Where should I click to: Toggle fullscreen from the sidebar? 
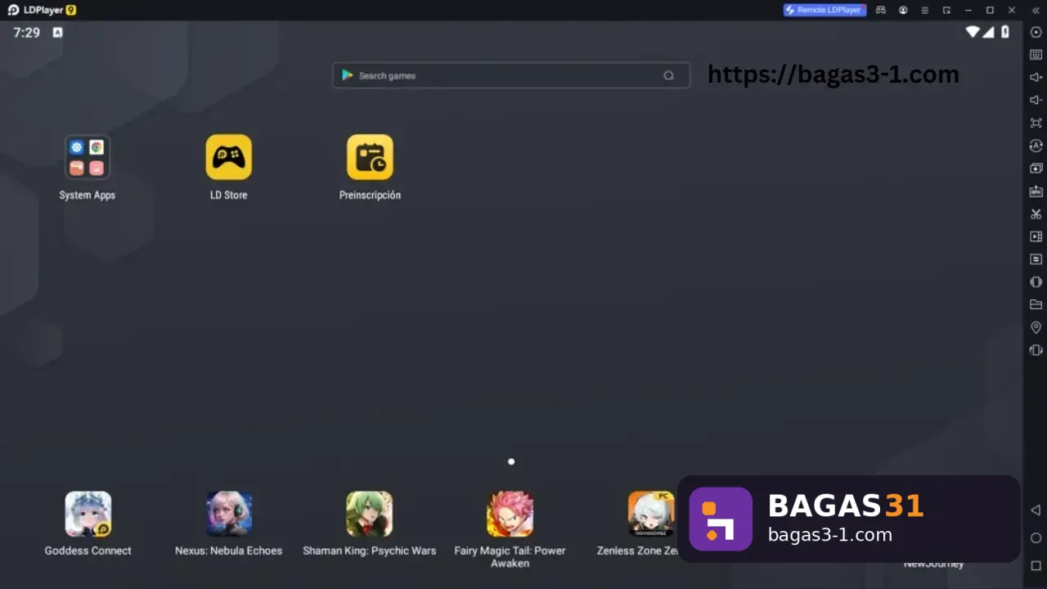1036,123
